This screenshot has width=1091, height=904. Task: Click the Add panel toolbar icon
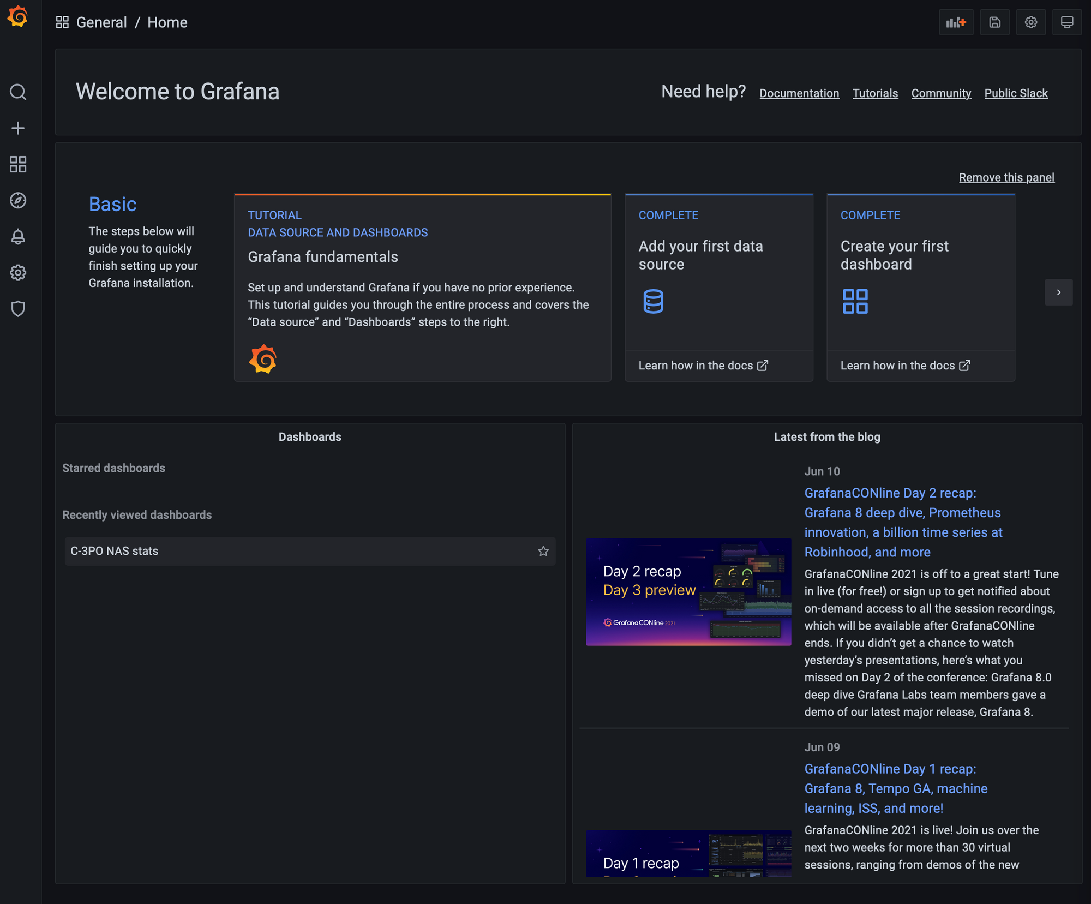956,22
